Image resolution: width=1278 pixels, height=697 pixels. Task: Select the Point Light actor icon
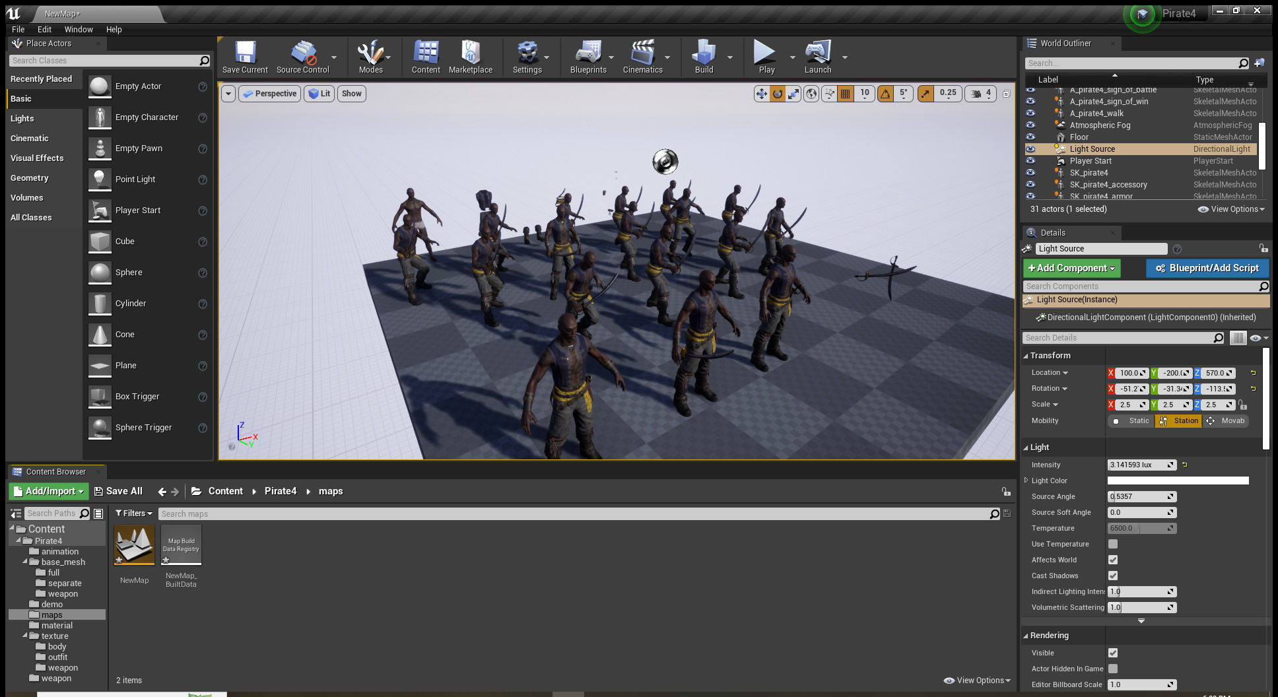100,180
